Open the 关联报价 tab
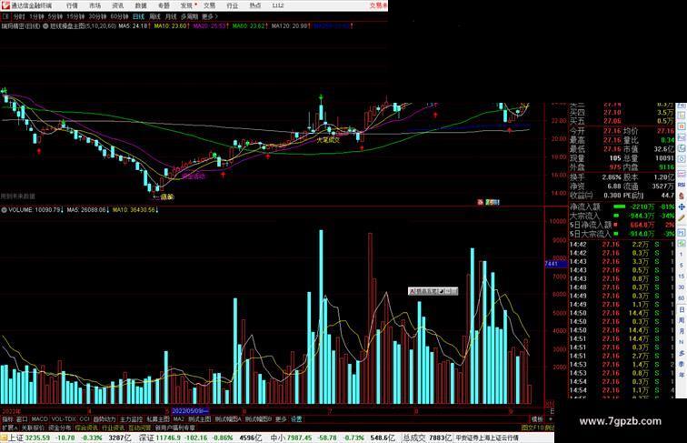The height and width of the screenshot is (443, 687). (33, 428)
